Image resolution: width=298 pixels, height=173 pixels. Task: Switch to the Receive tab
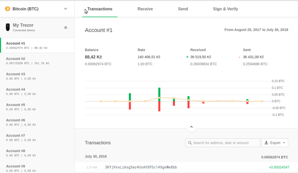click(145, 9)
